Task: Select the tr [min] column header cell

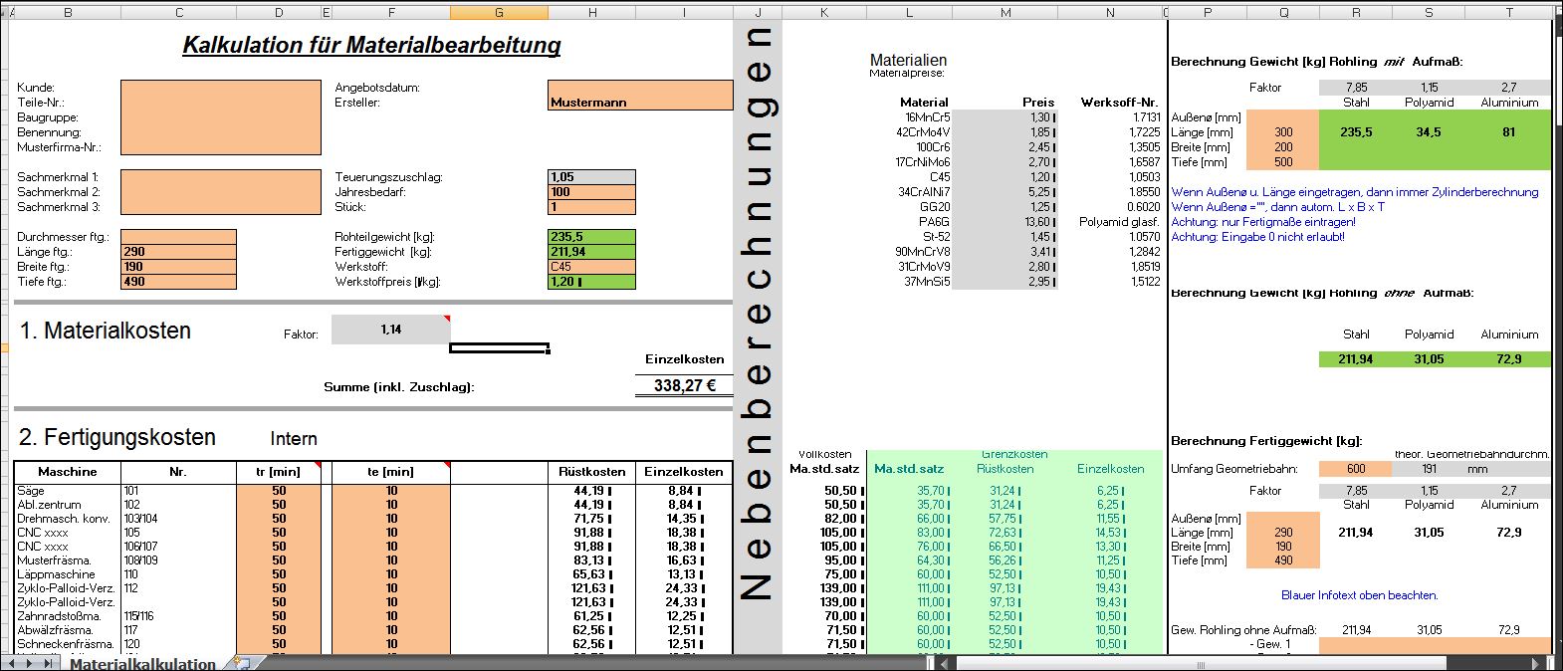Action: (279, 472)
